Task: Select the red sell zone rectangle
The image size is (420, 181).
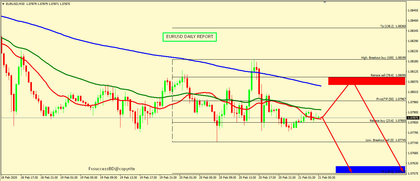Action: [366, 81]
